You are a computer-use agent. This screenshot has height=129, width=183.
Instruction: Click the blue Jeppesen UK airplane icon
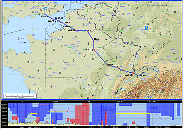46,9
